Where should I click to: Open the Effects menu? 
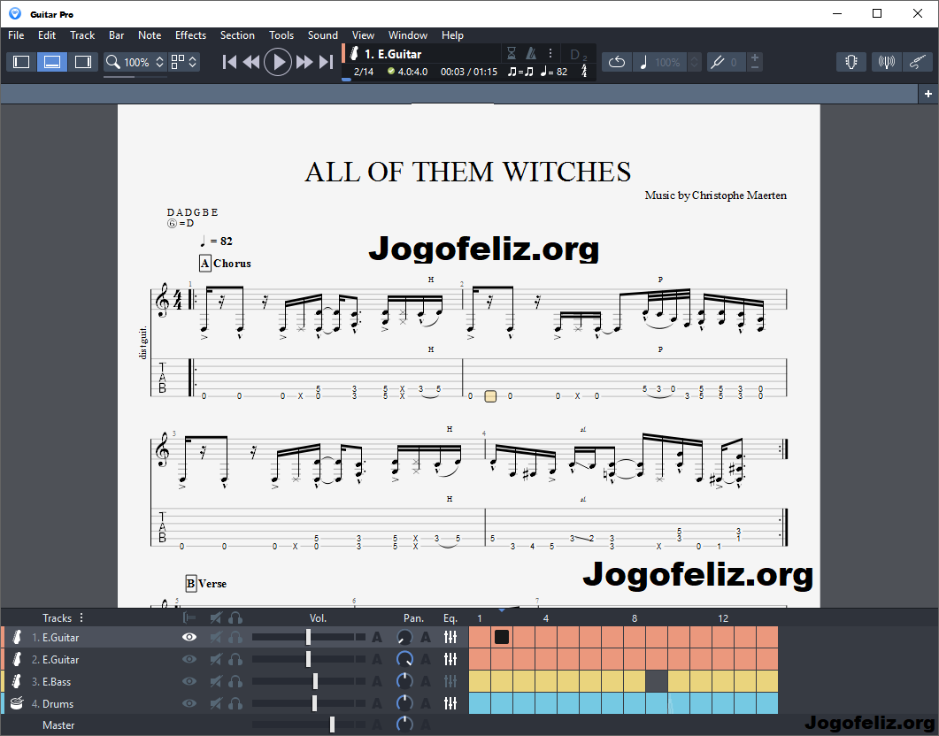coord(190,35)
